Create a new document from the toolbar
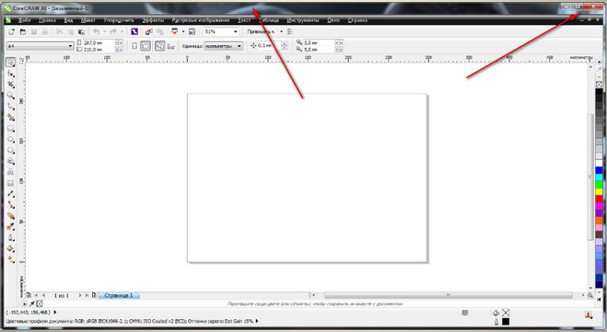Image resolution: width=607 pixels, height=332 pixels. tap(12, 31)
